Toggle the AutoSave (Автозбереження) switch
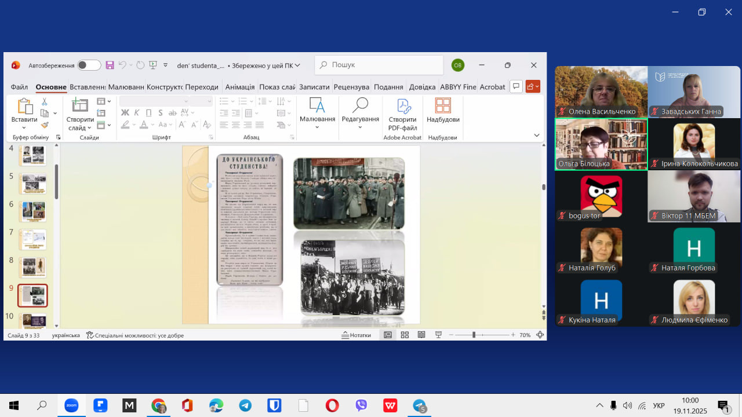This screenshot has height=417, width=742. [89, 65]
